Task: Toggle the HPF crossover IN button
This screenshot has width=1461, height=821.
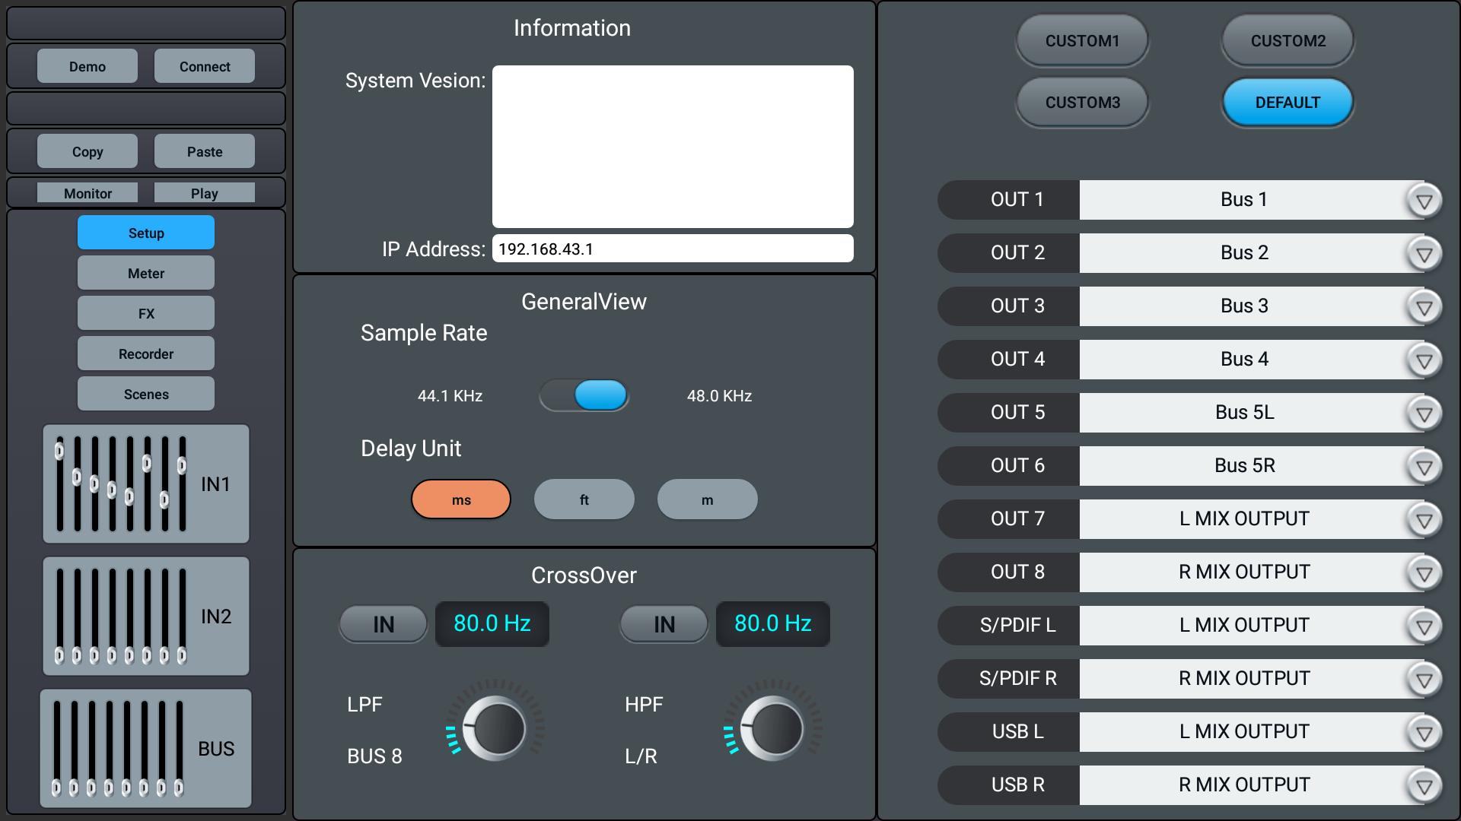Action: [x=664, y=624]
